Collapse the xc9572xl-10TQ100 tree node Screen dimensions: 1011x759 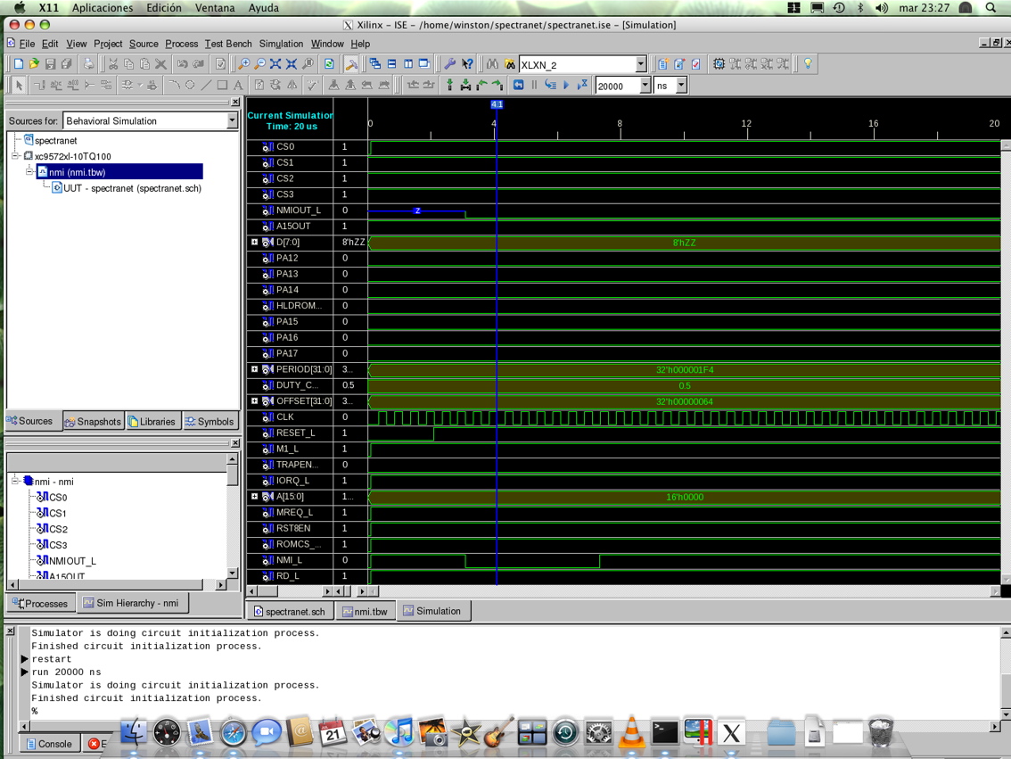[15, 156]
